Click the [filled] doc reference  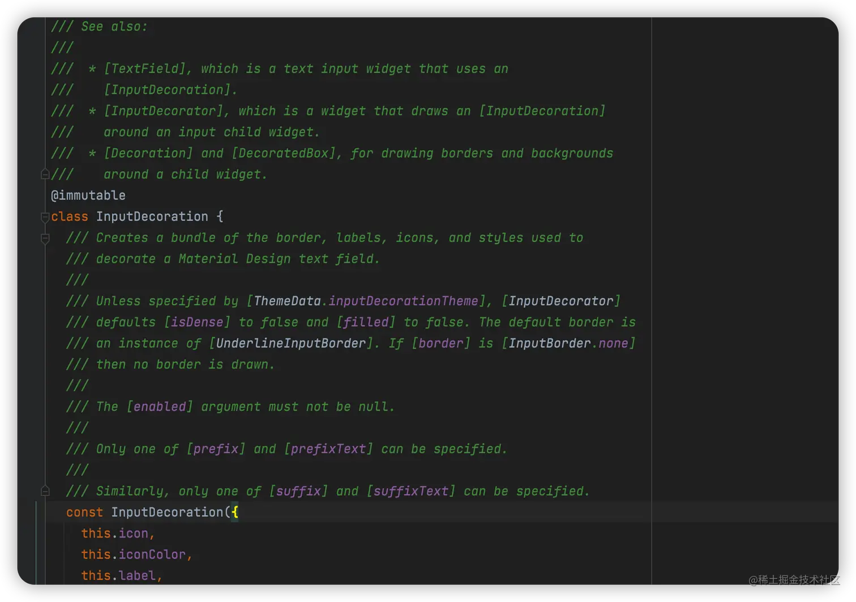[366, 322]
